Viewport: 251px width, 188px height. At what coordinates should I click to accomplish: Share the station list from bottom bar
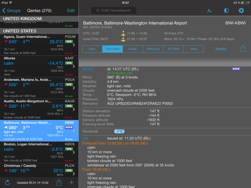[x=59, y=182]
